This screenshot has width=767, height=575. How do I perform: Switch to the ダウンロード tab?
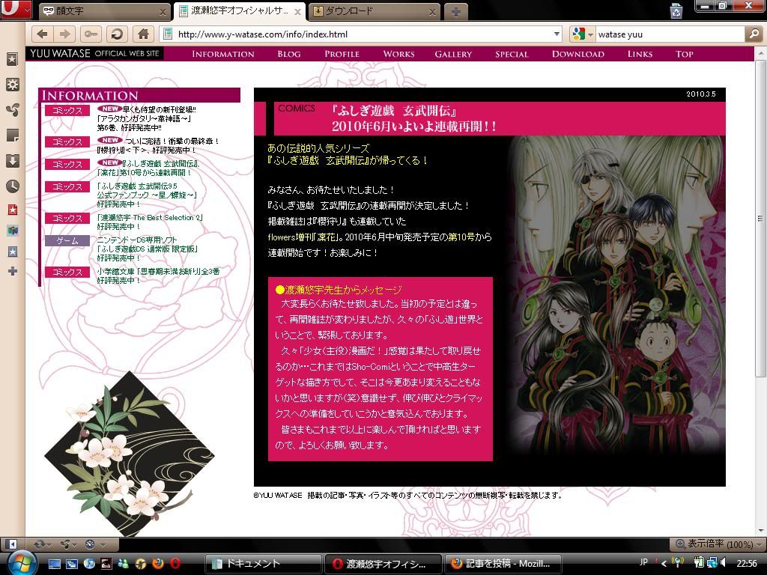click(x=373, y=10)
